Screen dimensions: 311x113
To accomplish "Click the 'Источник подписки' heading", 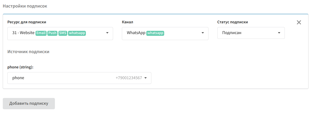I will [x=28, y=52].
